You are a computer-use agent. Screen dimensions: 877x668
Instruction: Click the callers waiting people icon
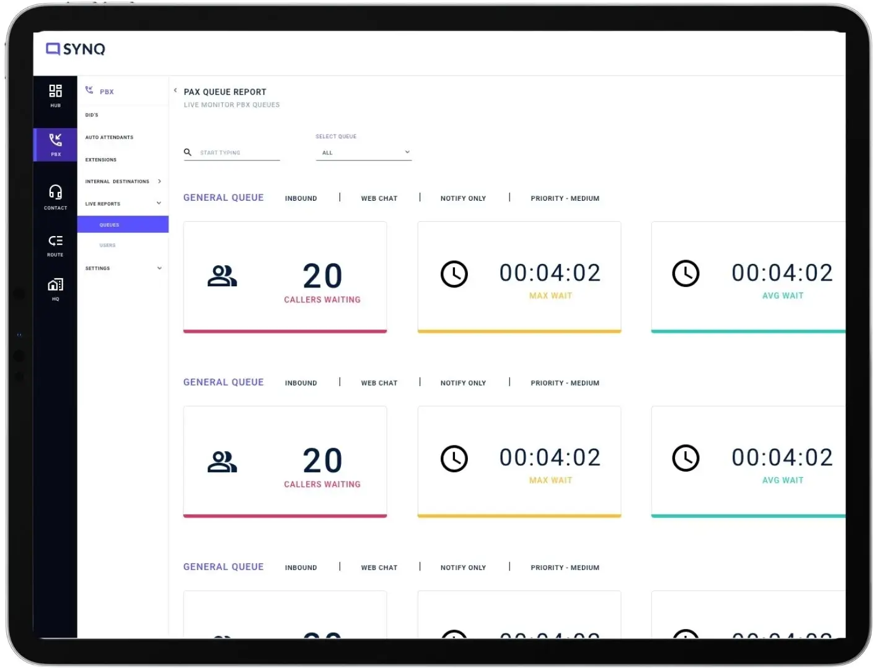pyautogui.click(x=222, y=276)
